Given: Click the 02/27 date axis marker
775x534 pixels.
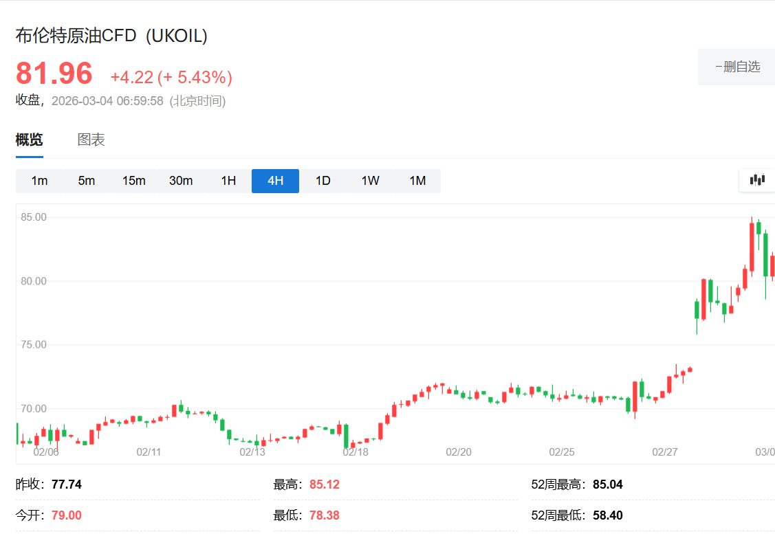Looking at the screenshot, I should 665,452.
